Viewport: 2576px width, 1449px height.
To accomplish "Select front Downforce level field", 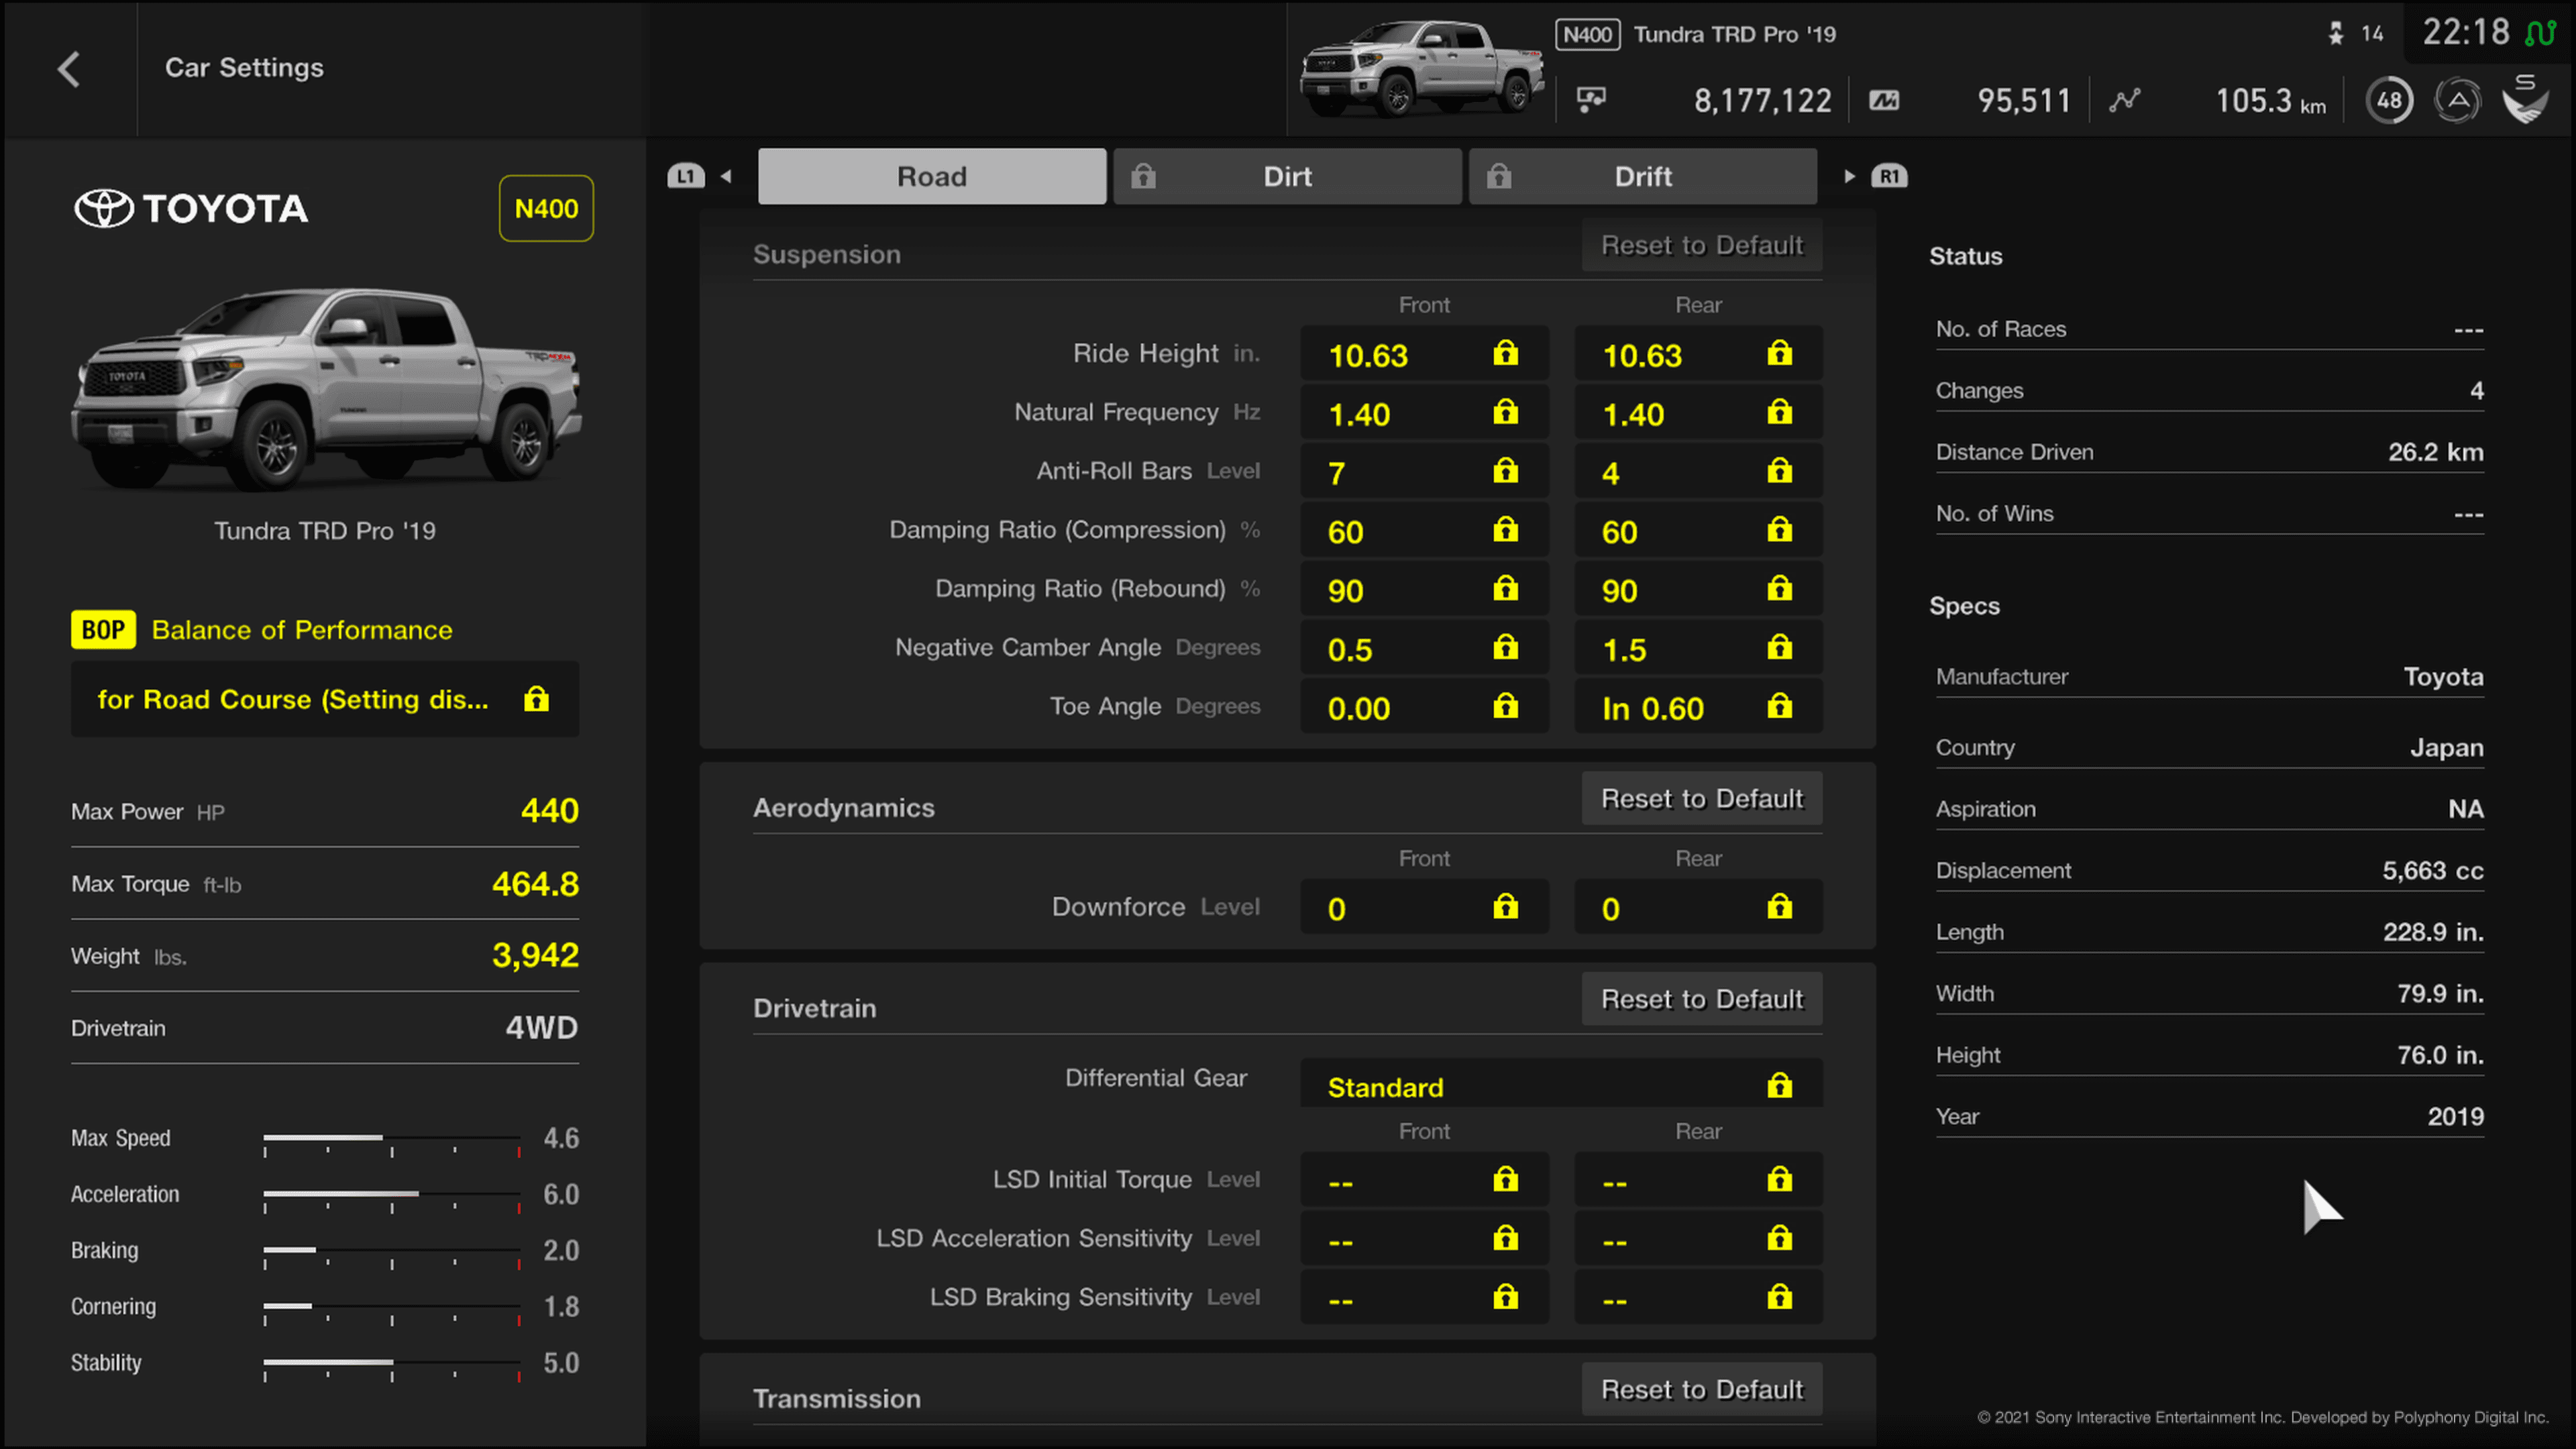I will pos(1424,907).
